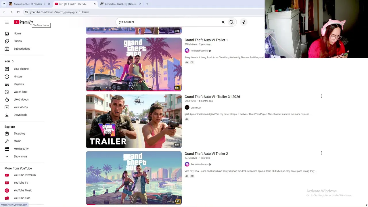
Task: Click the Your videos icon
Action: tap(7, 107)
